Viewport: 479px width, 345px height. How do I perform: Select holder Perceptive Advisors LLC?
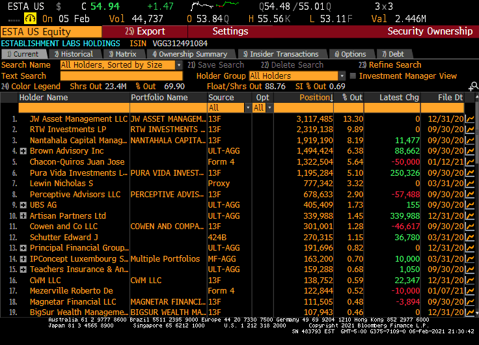tap(75, 194)
